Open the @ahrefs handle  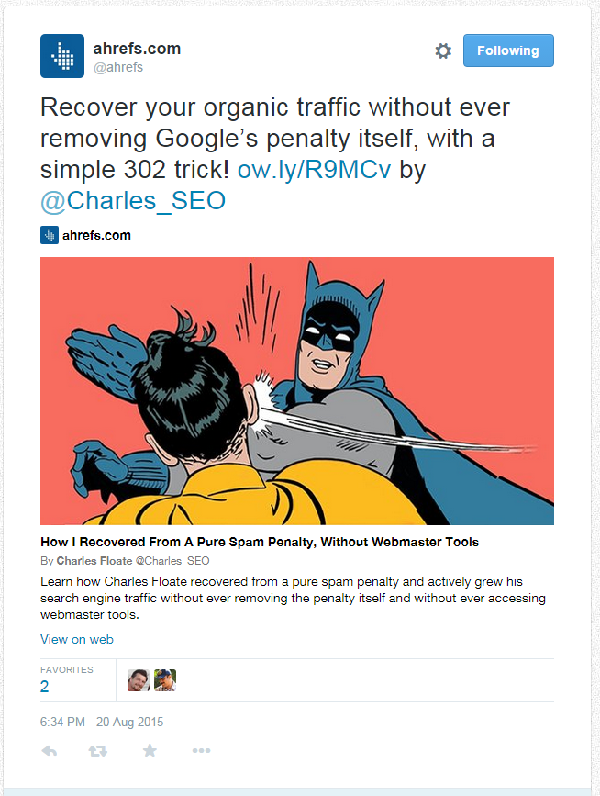click(118, 67)
